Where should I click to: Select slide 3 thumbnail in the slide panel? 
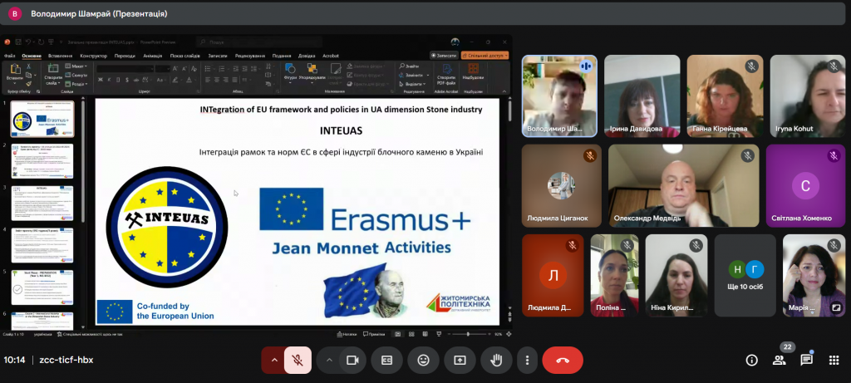point(42,203)
